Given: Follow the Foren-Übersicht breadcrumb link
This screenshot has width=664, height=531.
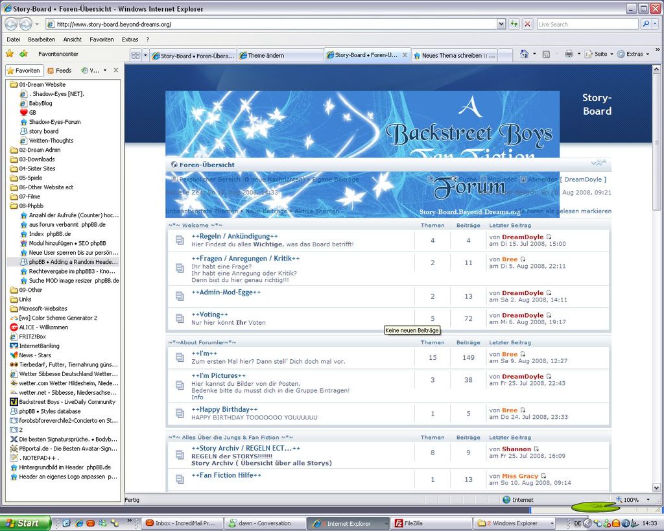Looking at the screenshot, I should pos(207,165).
